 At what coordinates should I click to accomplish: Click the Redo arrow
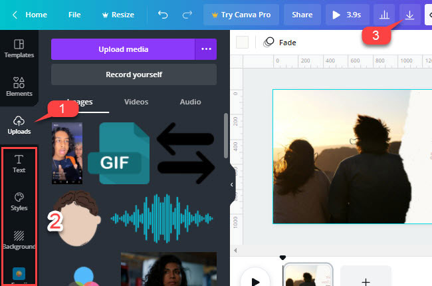click(188, 14)
